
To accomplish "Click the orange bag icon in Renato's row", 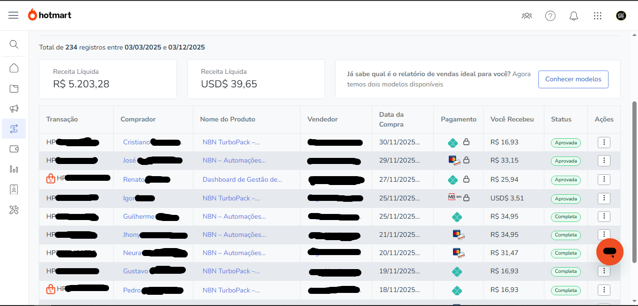I will 51,178.
